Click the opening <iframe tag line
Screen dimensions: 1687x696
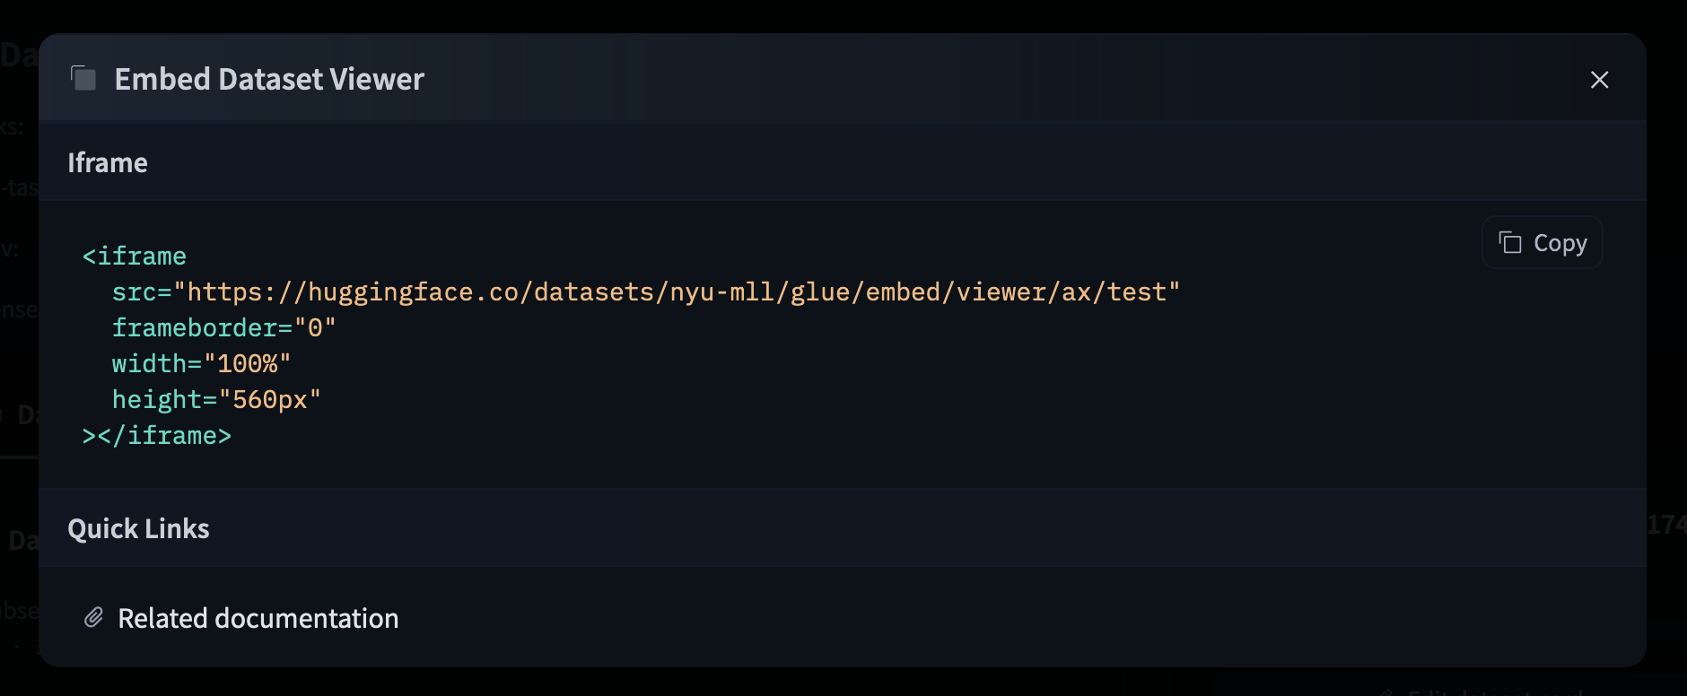[x=135, y=257]
